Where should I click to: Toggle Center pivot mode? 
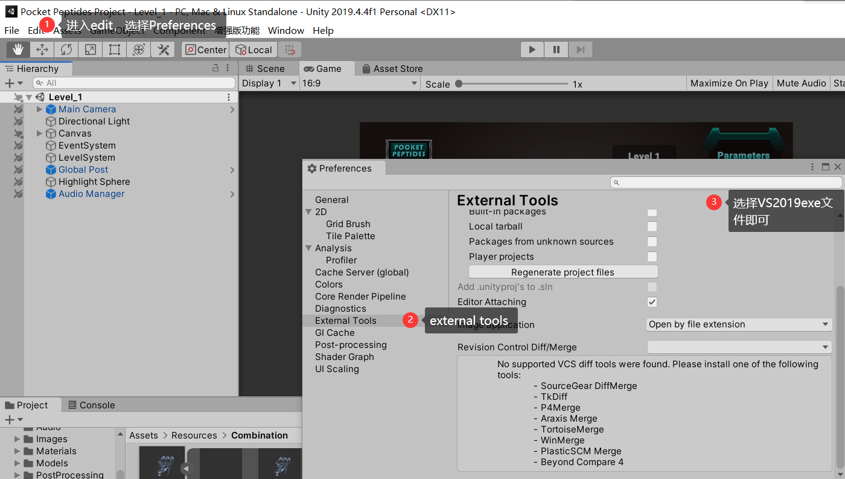click(x=206, y=50)
